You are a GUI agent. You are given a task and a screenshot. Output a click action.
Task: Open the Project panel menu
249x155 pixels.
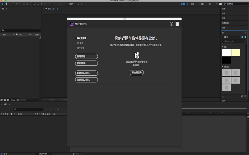point(6,9)
